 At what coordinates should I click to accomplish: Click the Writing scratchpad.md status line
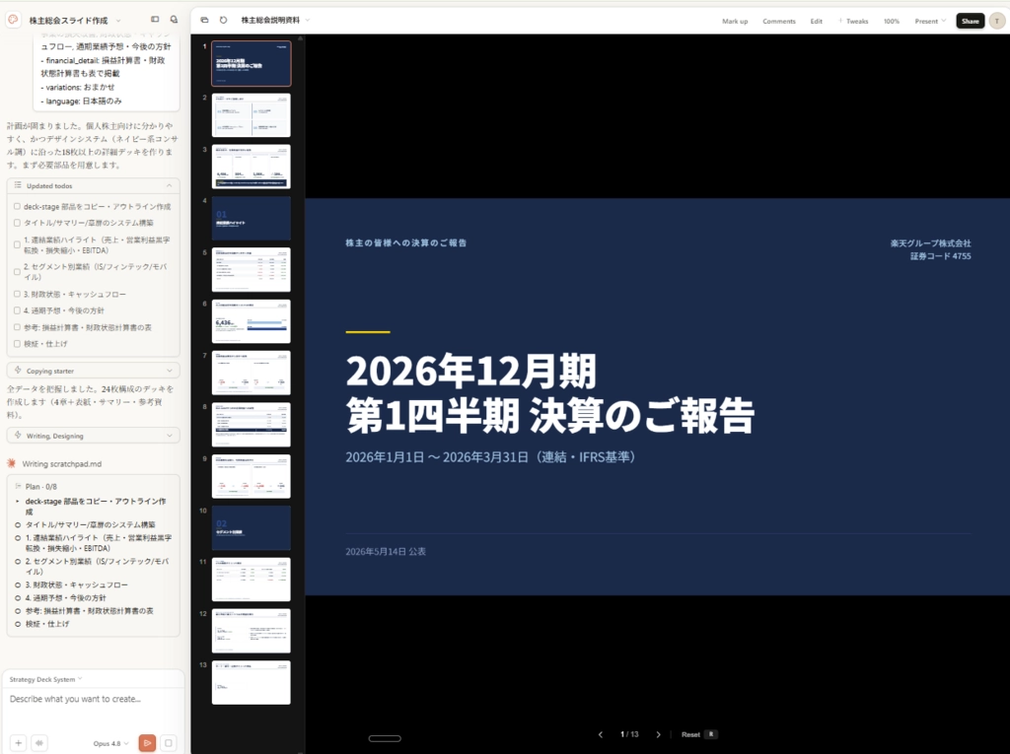click(x=62, y=463)
